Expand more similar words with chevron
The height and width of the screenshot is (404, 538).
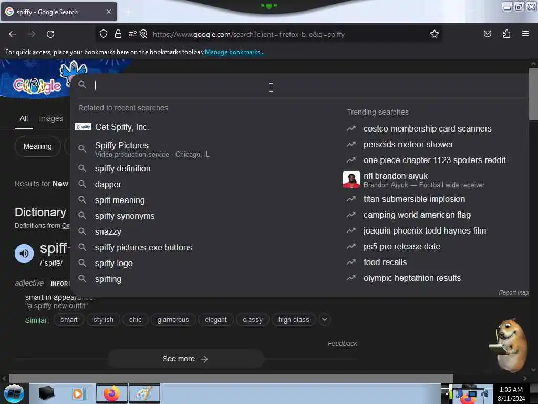(x=324, y=319)
